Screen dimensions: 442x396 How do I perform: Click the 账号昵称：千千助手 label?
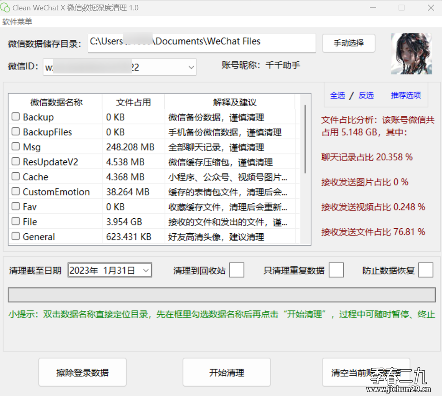coord(261,65)
